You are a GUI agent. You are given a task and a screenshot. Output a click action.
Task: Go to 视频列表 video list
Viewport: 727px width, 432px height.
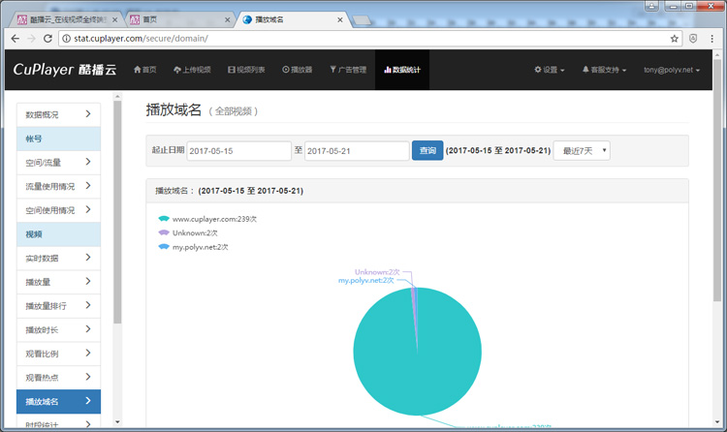tap(246, 70)
